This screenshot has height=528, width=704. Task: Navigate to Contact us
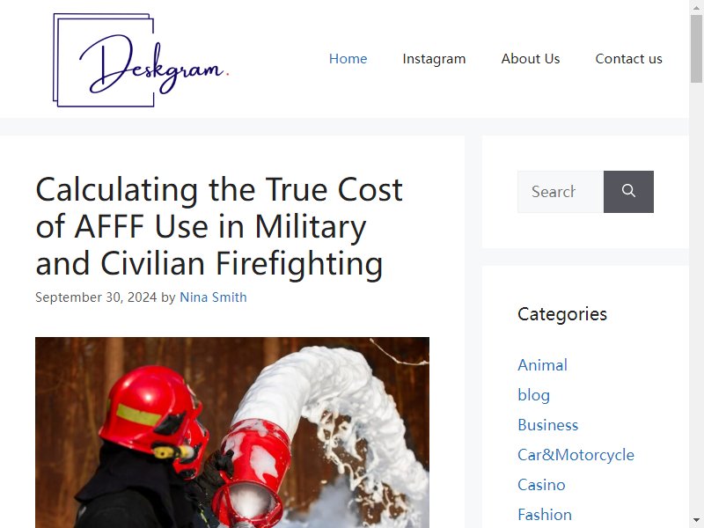[x=628, y=59]
